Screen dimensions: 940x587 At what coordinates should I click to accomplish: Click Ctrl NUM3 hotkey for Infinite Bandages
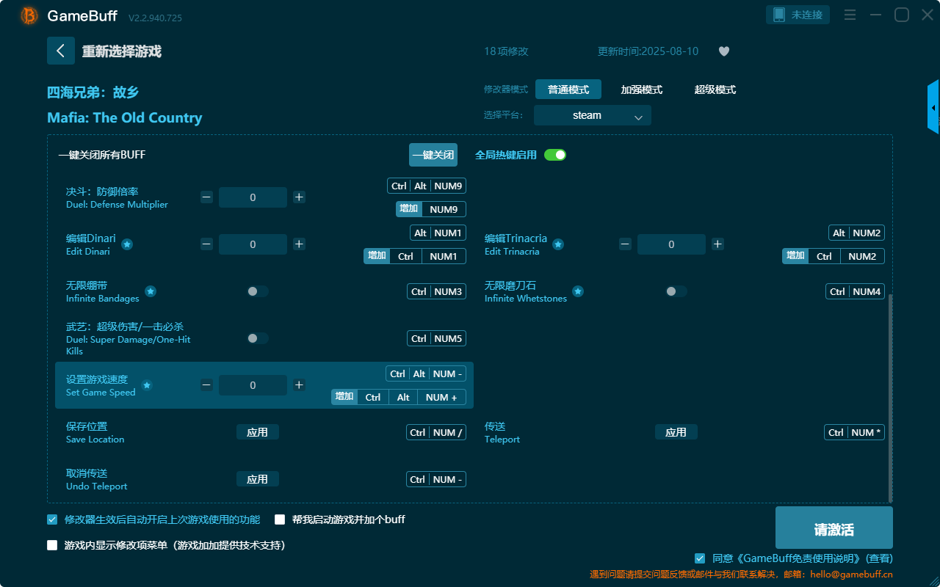click(x=437, y=291)
